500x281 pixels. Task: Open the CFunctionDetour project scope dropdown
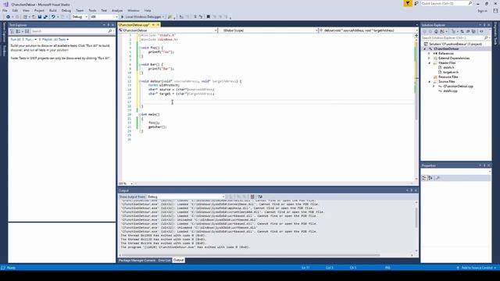tap(168, 30)
